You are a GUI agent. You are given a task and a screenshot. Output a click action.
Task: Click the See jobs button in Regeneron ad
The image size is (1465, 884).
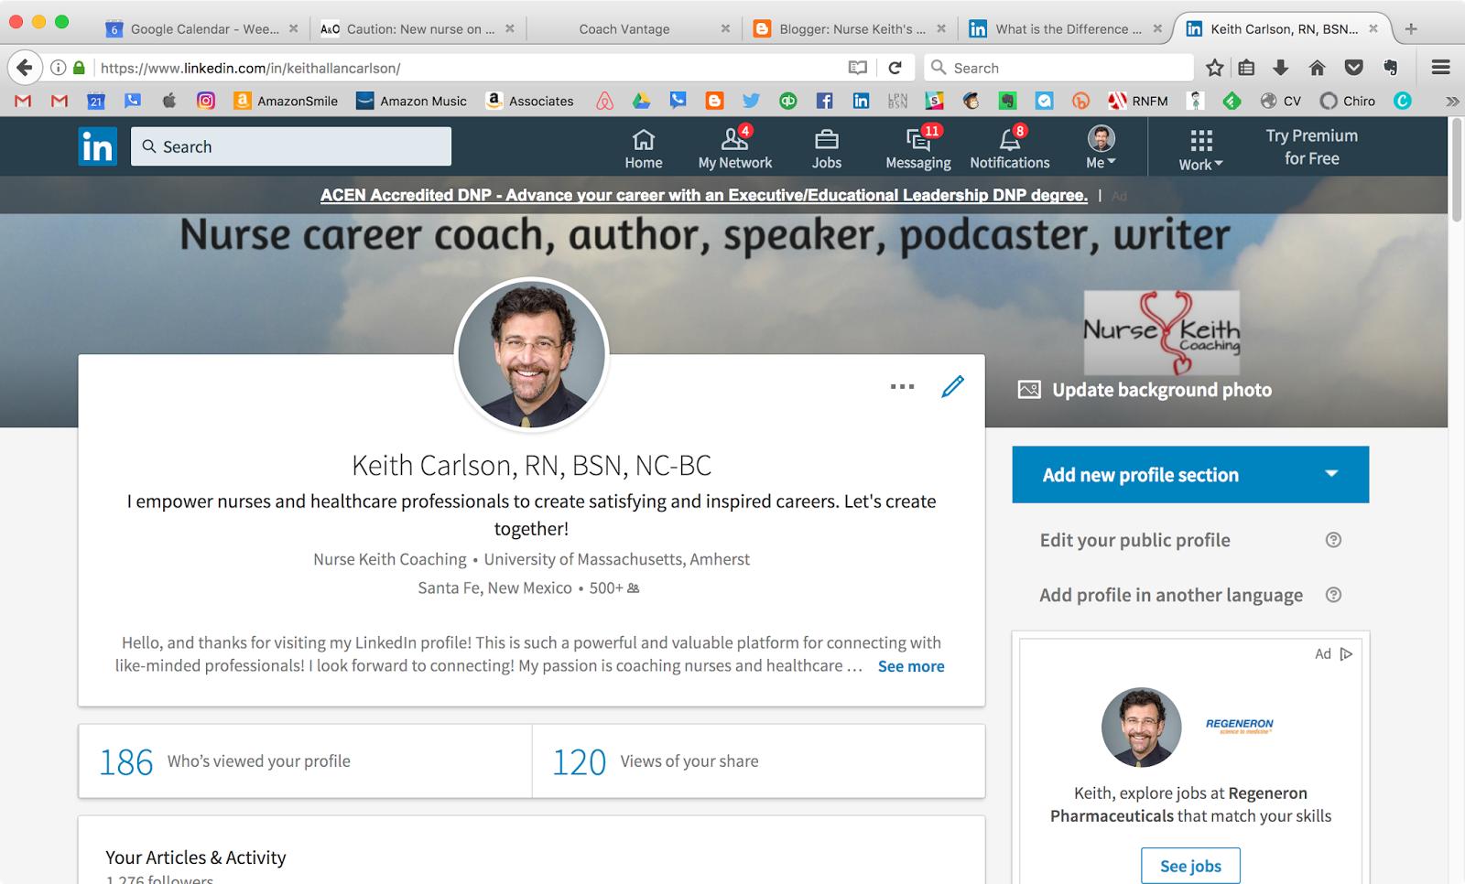(x=1190, y=865)
